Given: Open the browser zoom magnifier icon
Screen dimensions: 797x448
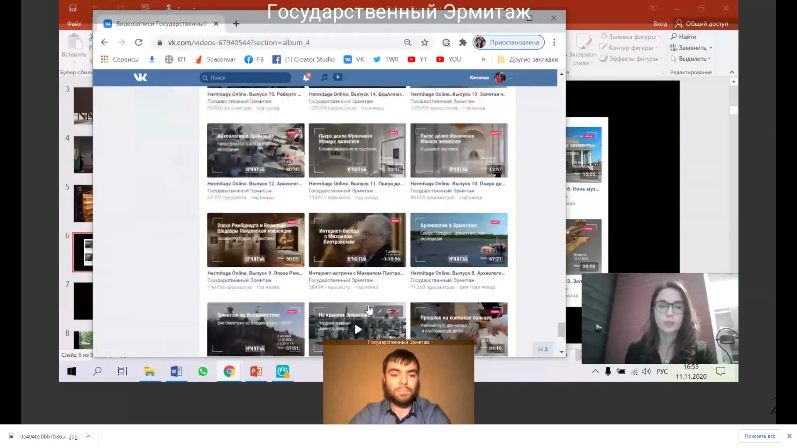Looking at the screenshot, I should pos(407,42).
